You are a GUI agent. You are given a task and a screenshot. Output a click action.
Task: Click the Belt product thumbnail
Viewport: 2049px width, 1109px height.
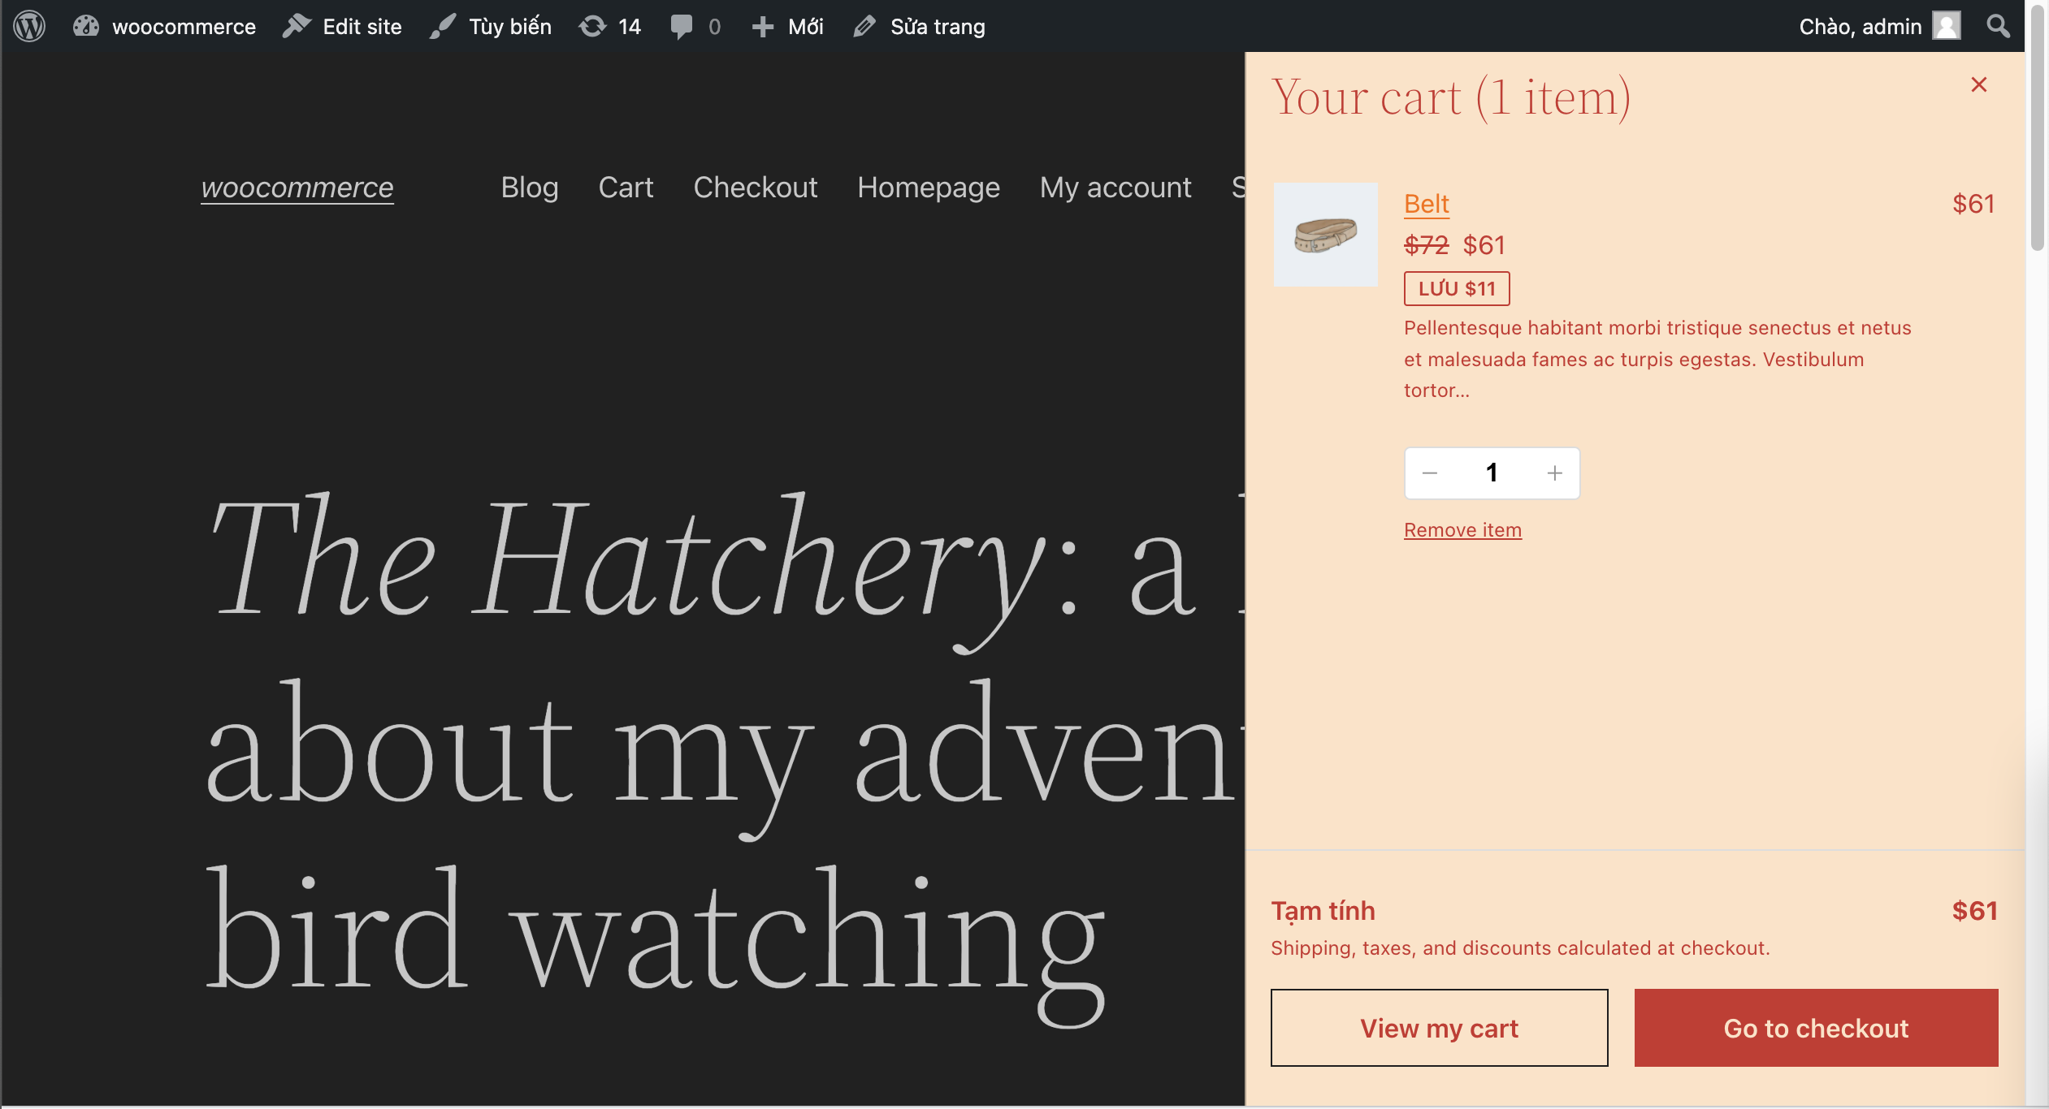coord(1325,235)
